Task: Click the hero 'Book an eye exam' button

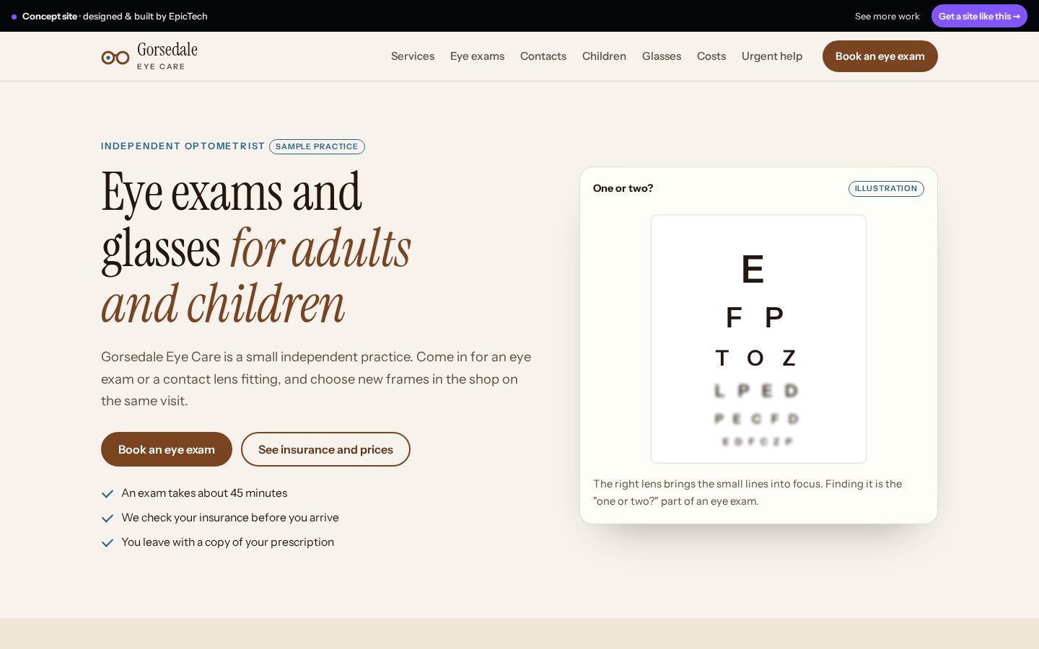Action: click(167, 449)
